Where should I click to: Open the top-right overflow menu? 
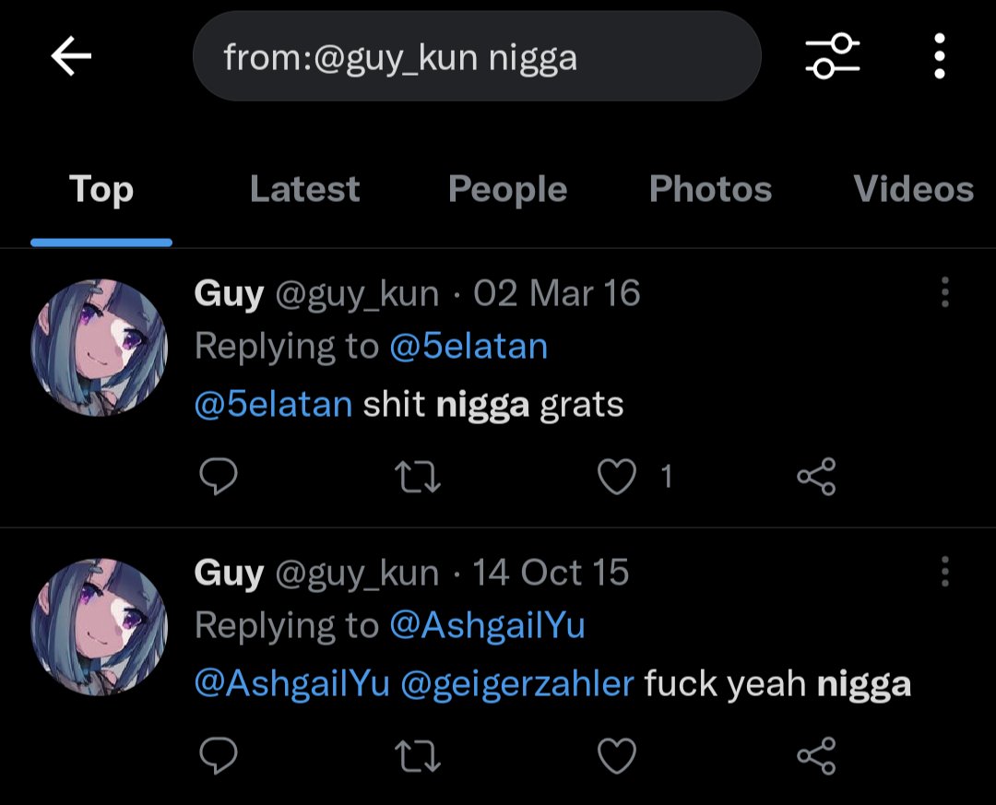[939, 57]
